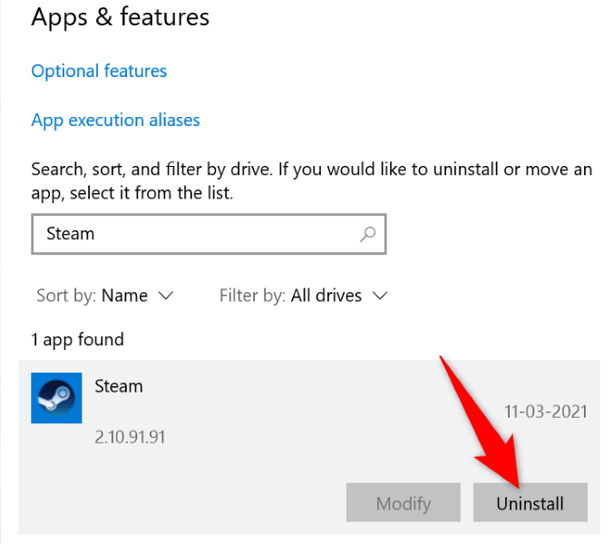Click the chevron beside the Name sort
The width and height of the screenshot is (613, 544).
(x=165, y=296)
